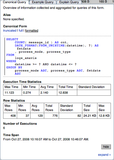
Task: Click the FROM keyword in the query
Action: point(10,55)
